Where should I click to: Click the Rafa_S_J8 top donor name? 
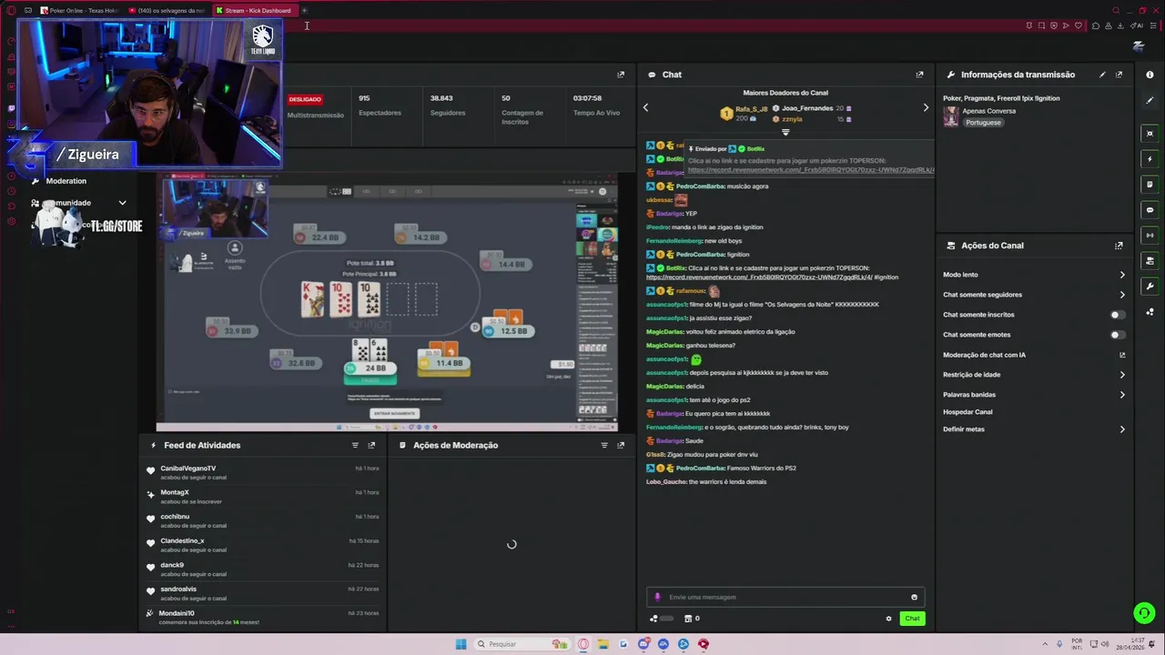pos(752,109)
